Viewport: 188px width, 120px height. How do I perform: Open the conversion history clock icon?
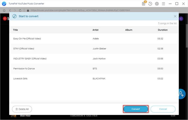pyautogui.click(x=150, y=4)
